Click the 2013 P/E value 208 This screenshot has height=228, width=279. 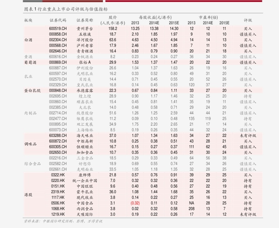191,209
